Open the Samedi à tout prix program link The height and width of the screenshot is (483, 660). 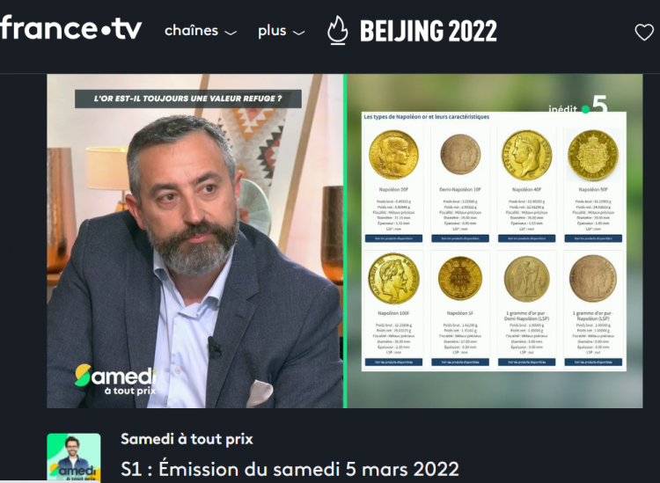pos(187,439)
